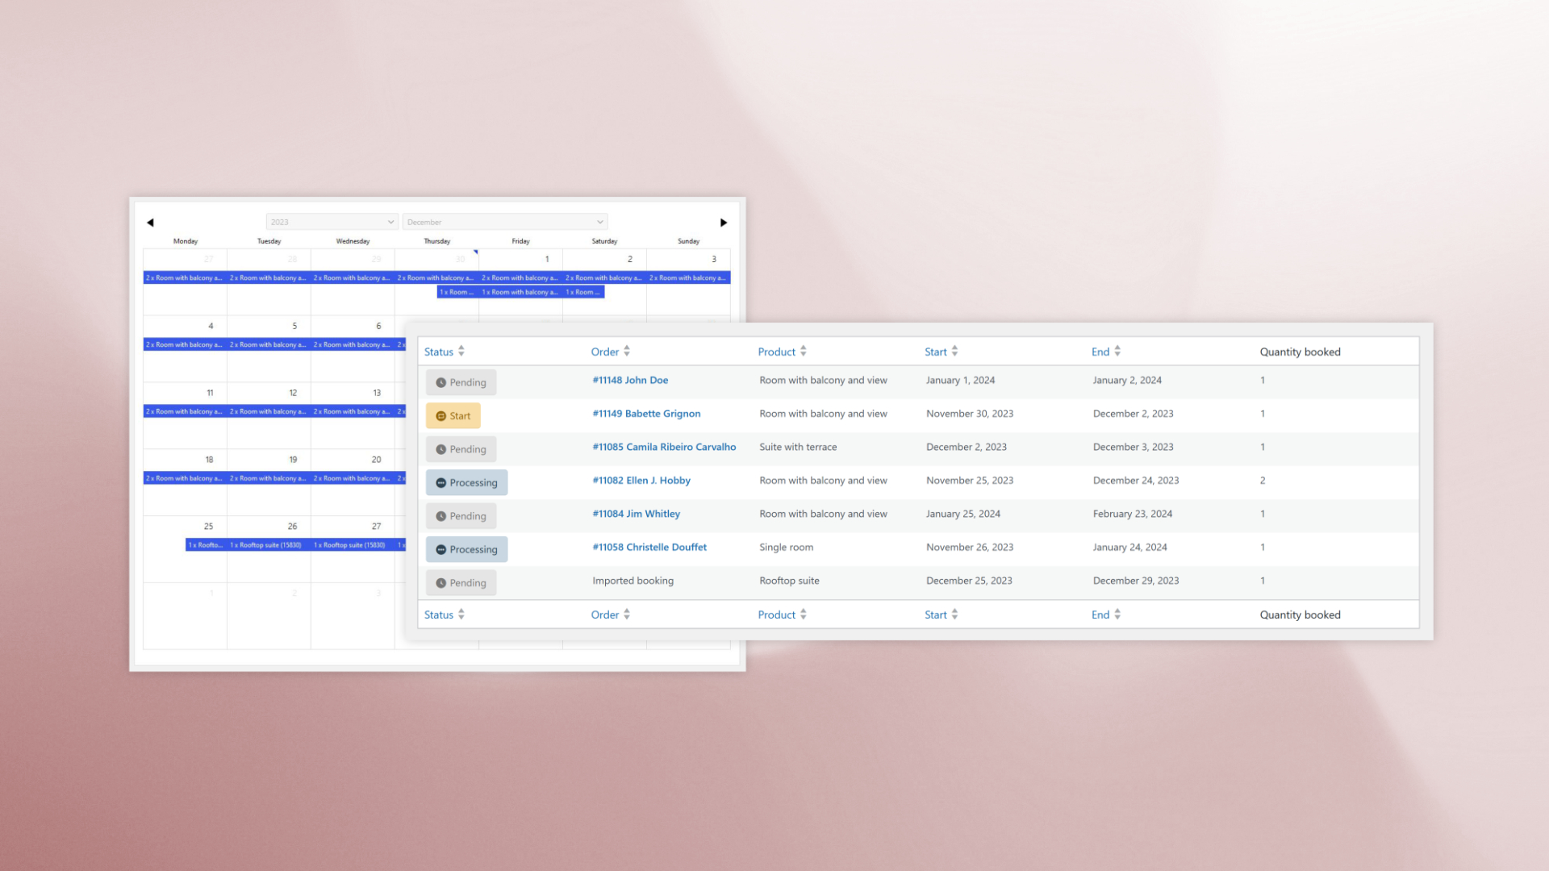1549x871 pixels.
Task: Open order #11149 Babette Grignon
Action: (646, 414)
